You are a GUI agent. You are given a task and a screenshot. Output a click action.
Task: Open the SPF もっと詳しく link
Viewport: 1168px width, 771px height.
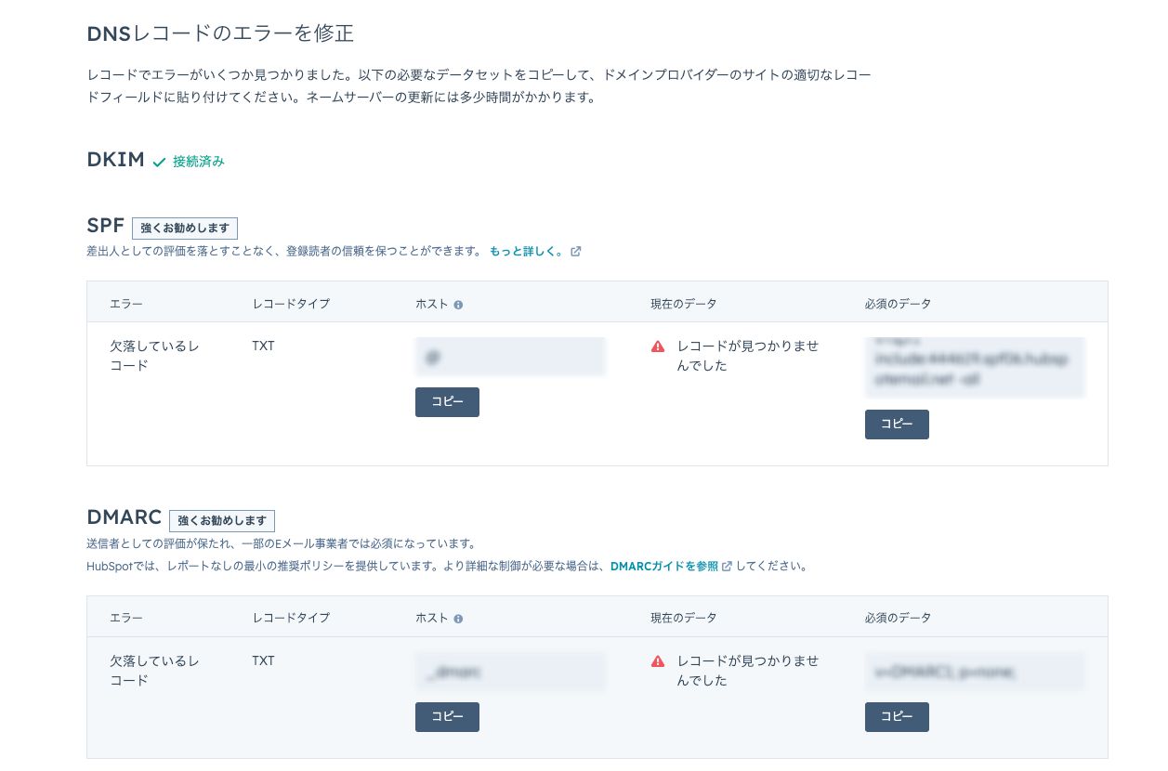(527, 251)
